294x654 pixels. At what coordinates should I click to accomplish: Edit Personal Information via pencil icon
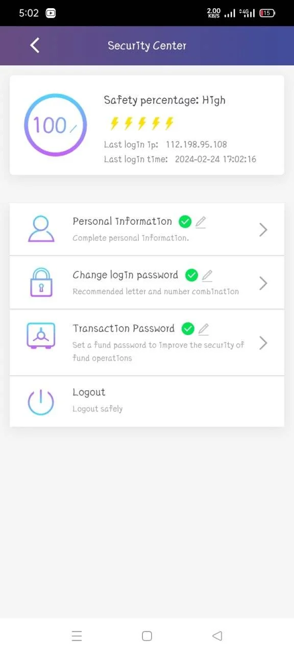201,222
